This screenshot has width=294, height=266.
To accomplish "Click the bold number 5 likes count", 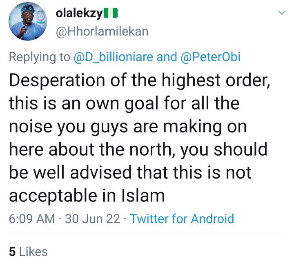I will [12, 252].
